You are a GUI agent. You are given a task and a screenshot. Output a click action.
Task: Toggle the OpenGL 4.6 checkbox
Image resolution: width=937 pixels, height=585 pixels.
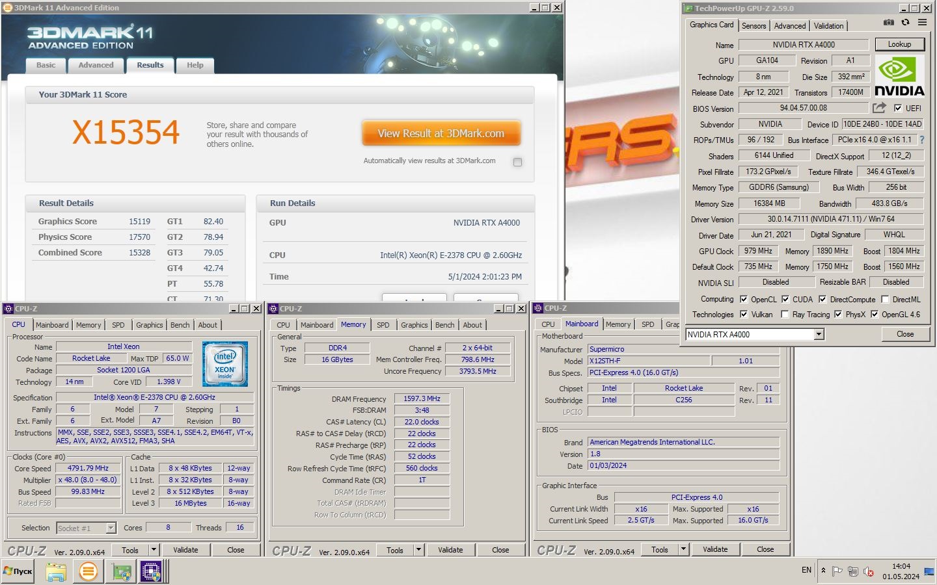[875, 315]
